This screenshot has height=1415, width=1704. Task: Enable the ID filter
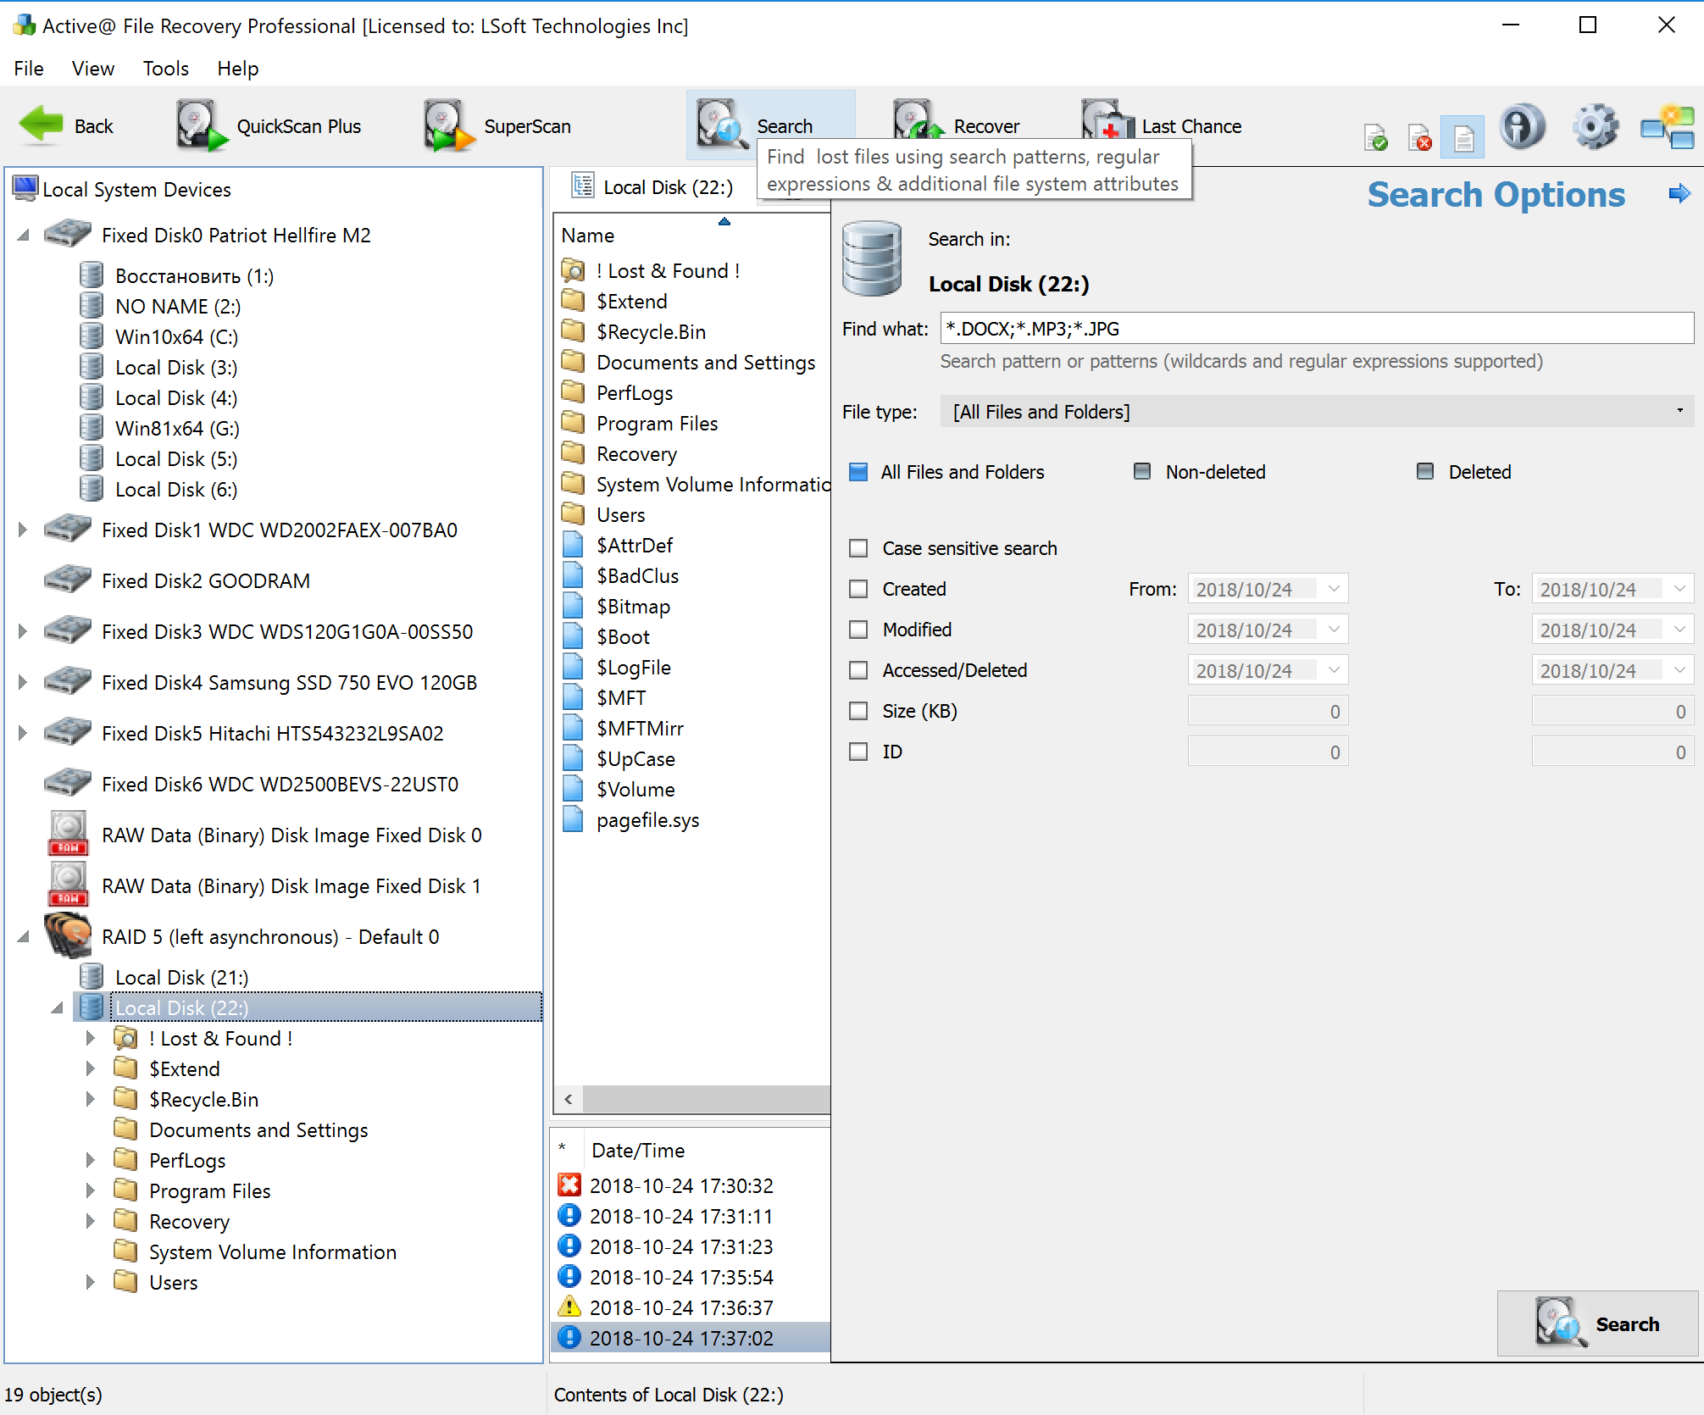(x=858, y=752)
